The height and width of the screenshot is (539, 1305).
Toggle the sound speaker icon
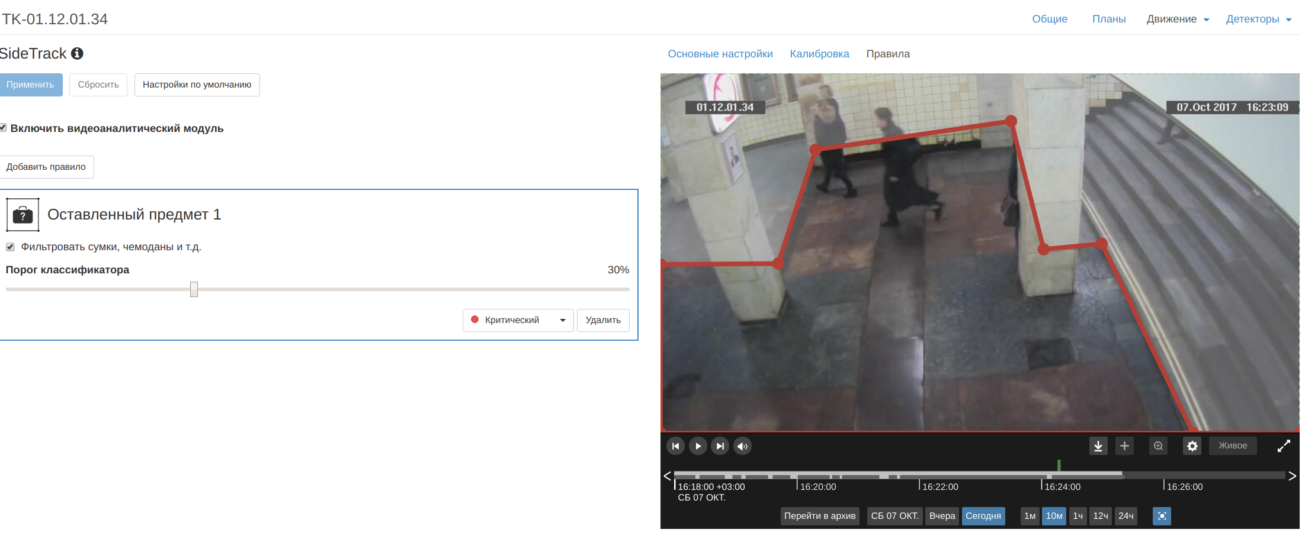click(x=742, y=446)
